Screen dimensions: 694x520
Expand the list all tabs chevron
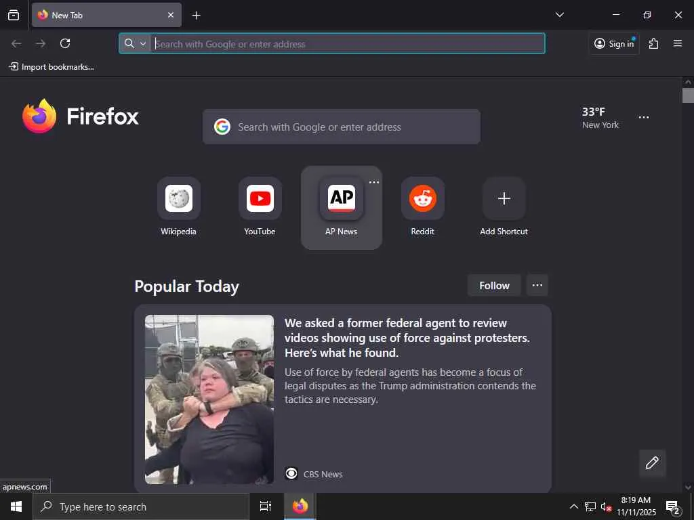(x=559, y=15)
